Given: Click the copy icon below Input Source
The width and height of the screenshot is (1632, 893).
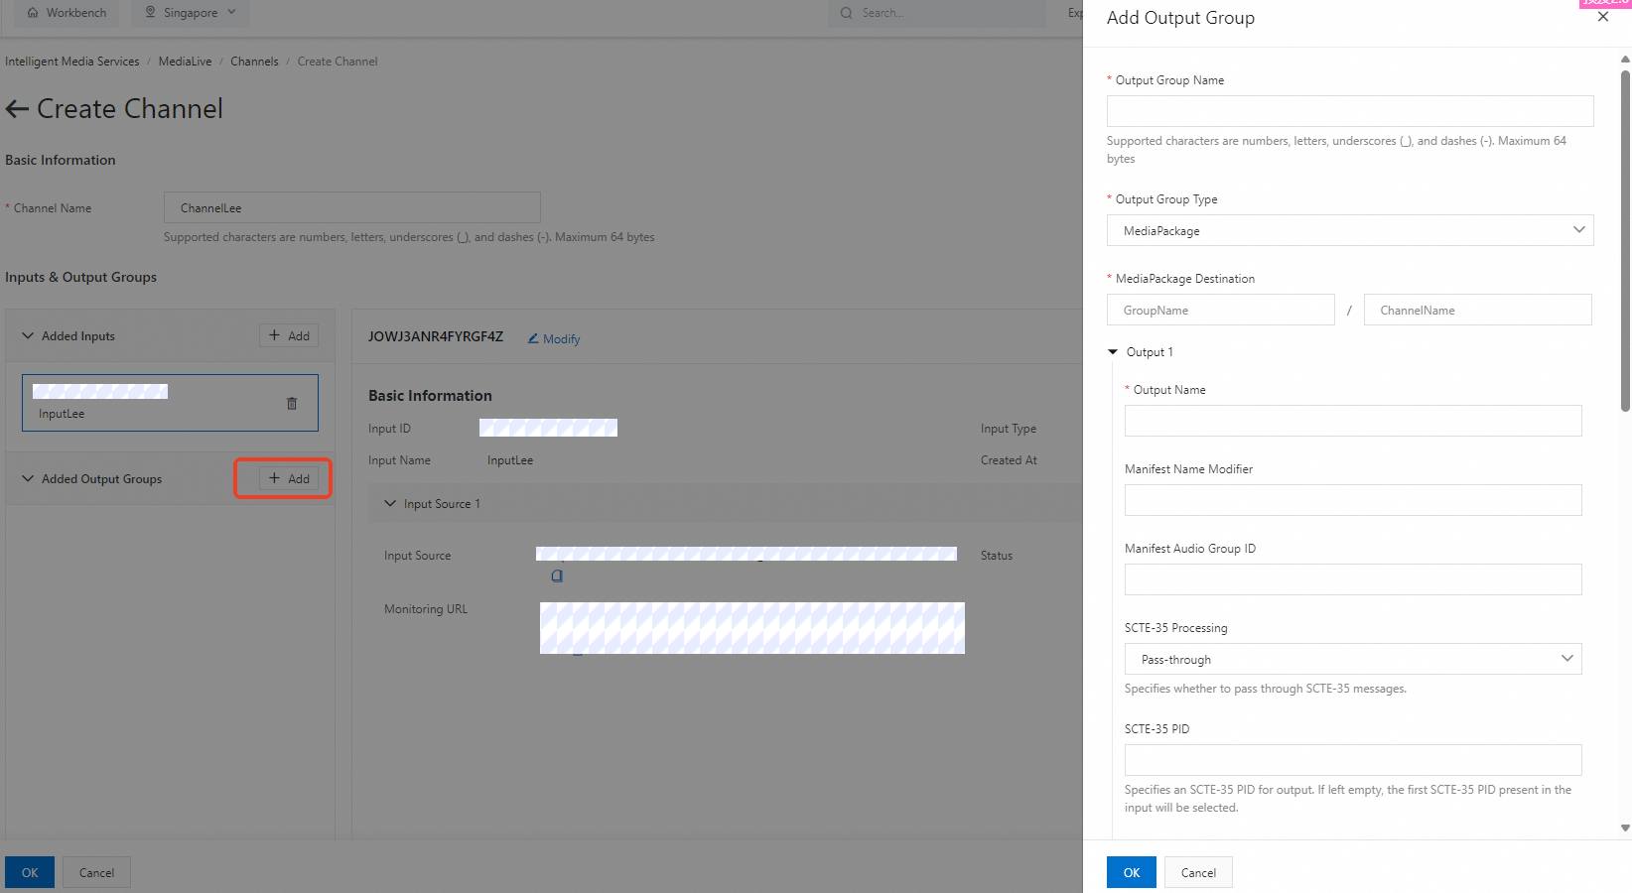Looking at the screenshot, I should click(x=557, y=575).
